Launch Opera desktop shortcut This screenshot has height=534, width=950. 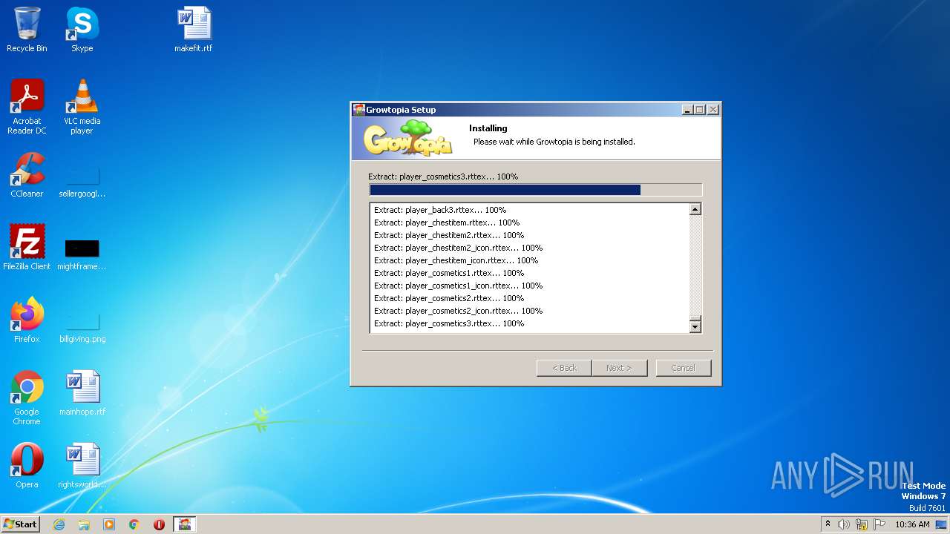[x=27, y=466]
